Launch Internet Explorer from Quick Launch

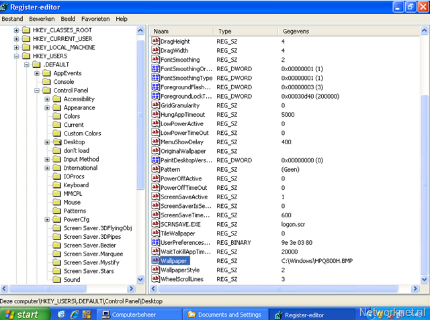[x=75, y=315]
